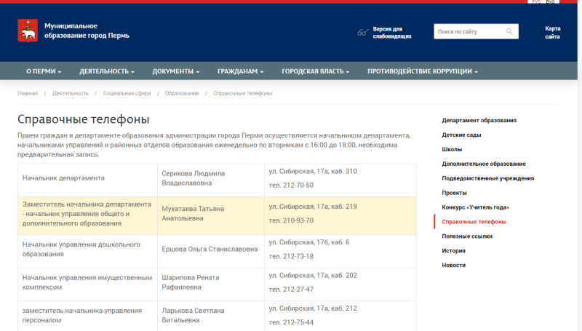
Task: Open 'История' sidebar item
Action: [x=453, y=250]
